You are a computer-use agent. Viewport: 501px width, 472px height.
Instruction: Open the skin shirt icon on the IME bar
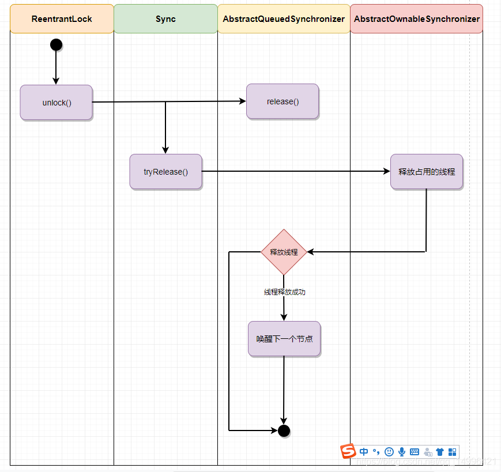point(440,452)
